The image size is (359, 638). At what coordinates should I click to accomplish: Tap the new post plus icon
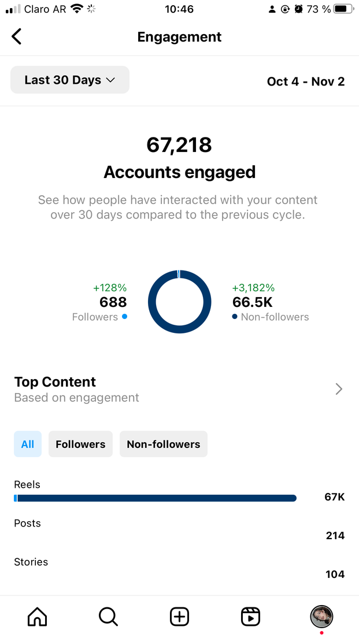[x=179, y=617]
